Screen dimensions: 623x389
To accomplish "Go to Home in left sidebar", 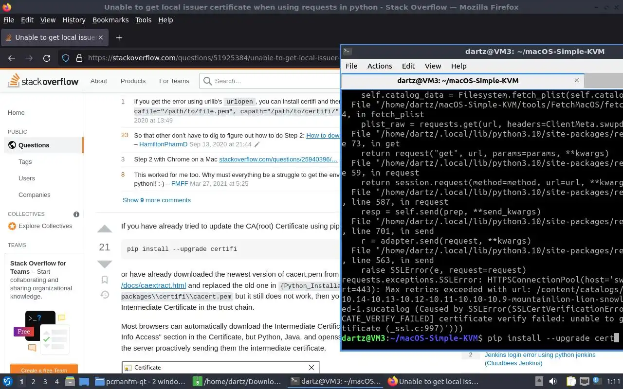I will (x=16, y=112).
